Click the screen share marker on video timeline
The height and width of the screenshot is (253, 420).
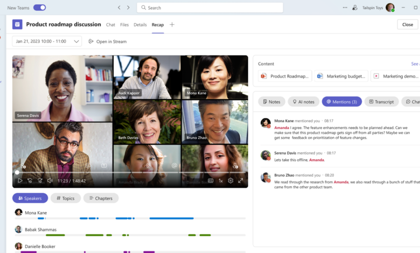coord(104,166)
